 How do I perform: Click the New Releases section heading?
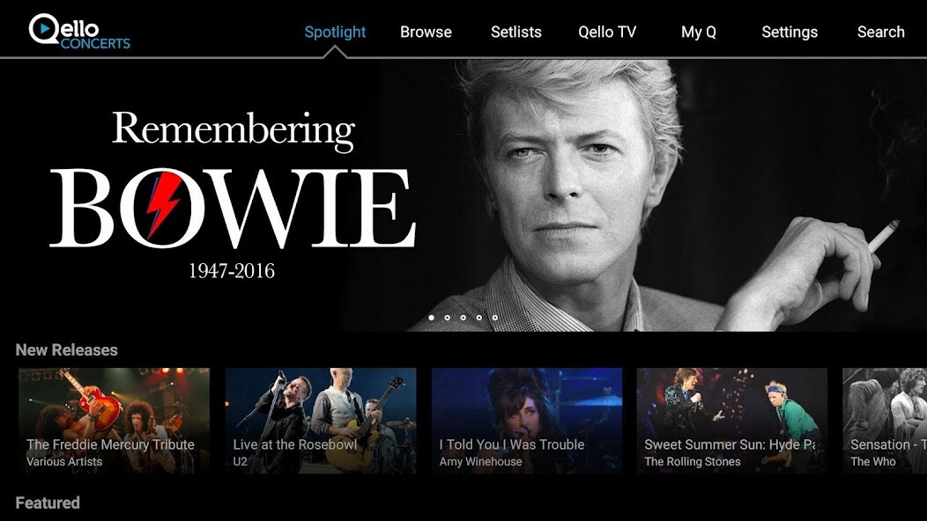[67, 349]
